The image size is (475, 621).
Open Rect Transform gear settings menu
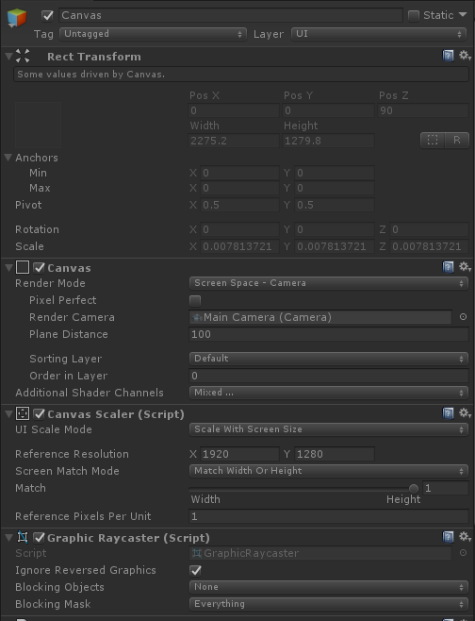465,56
